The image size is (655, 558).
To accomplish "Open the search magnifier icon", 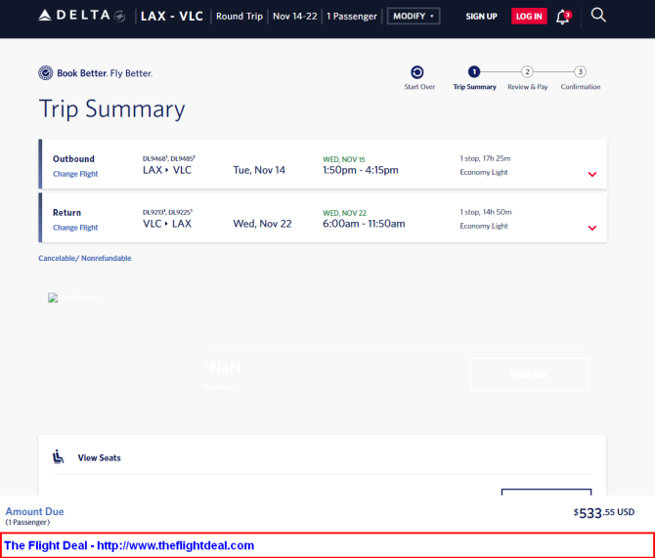I will point(598,15).
